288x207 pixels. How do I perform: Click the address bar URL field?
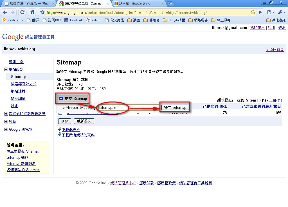[148, 12]
